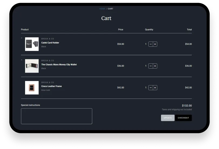Image resolution: width=219 pixels, height=149 pixels.
Task: Open the Caleb Card Holder product link
Action: point(50,43)
